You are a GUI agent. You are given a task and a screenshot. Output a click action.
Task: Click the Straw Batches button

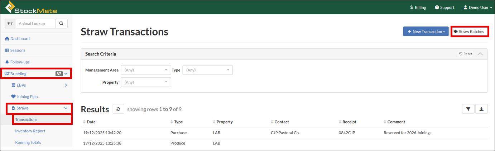point(469,31)
